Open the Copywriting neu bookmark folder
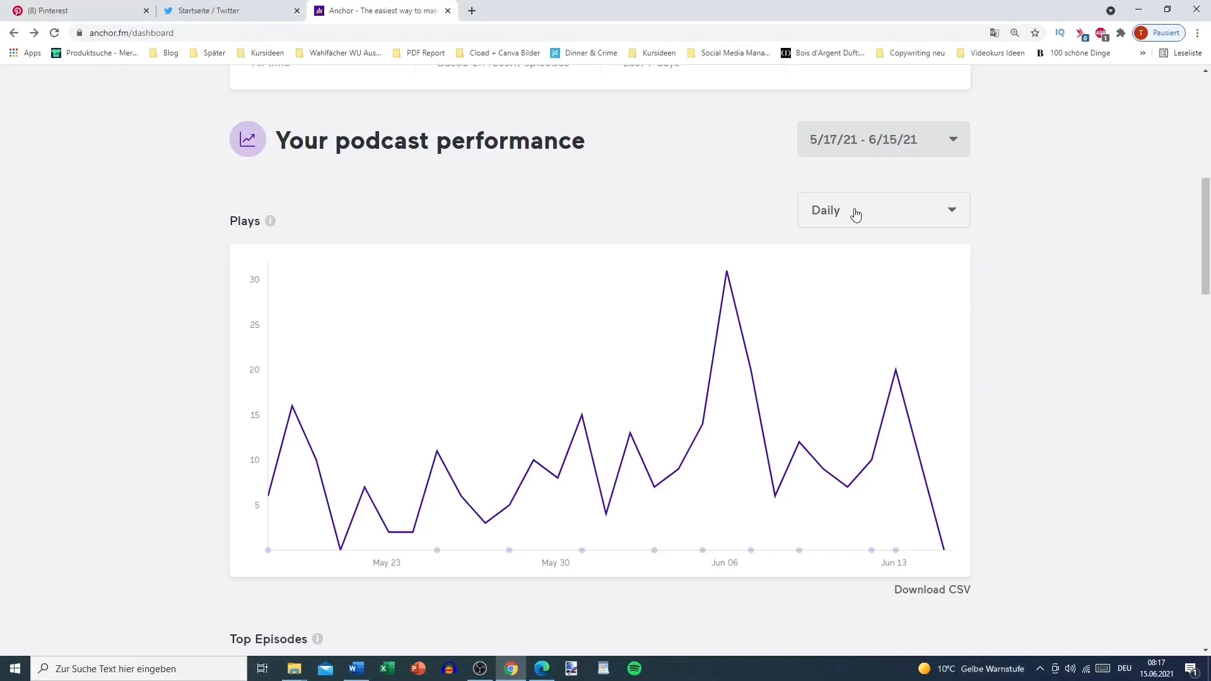This screenshot has height=681, width=1211. pos(910,53)
